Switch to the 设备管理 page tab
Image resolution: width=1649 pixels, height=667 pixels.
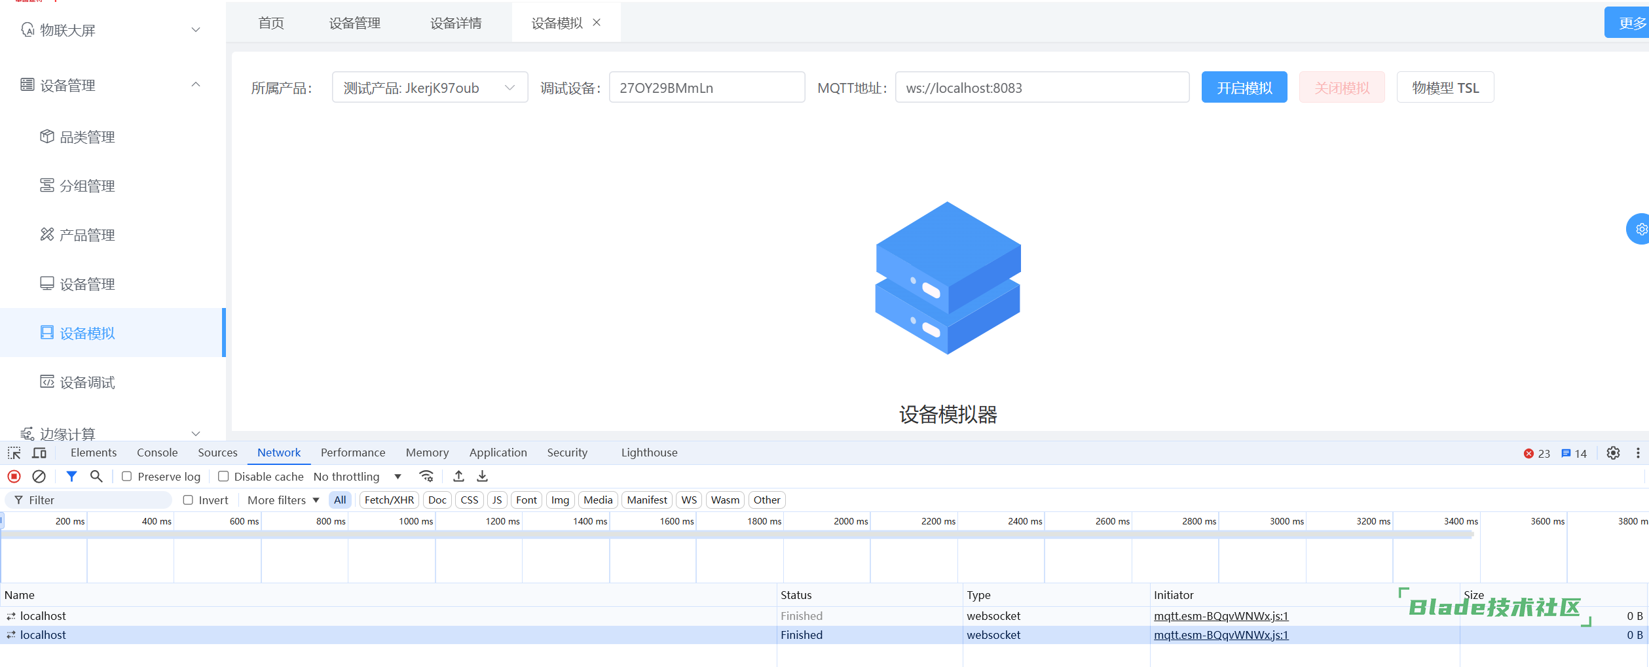click(x=354, y=23)
